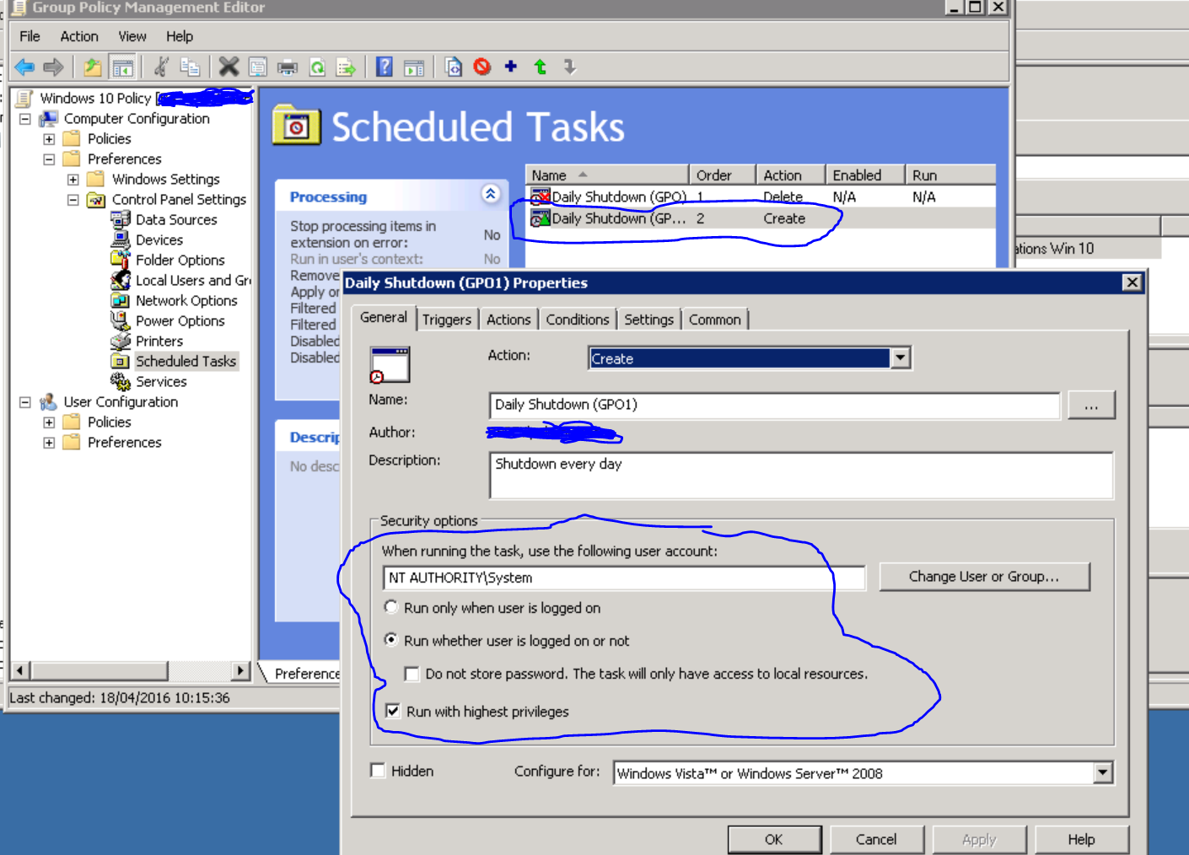Expand Preferences under User Configuration
Image resolution: width=1189 pixels, height=855 pixels.
coord(49,443)
